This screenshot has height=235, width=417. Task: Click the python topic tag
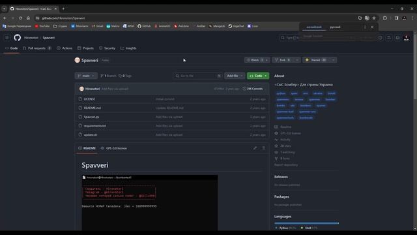(281, 93)
